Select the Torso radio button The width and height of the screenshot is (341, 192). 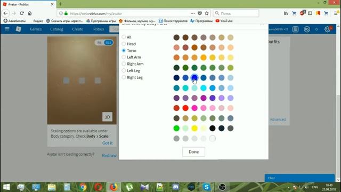124,51
